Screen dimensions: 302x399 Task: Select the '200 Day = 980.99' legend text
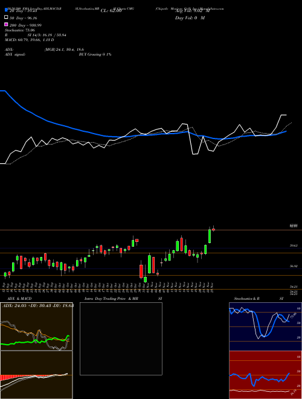pos(25,25)
